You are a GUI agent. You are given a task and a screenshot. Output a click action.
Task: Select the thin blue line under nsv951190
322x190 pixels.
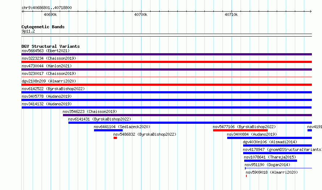[x=278, y=168]
